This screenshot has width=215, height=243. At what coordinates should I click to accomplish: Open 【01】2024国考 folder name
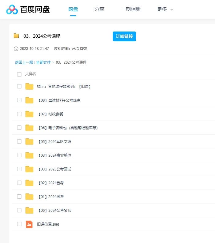tap(51, 197)
